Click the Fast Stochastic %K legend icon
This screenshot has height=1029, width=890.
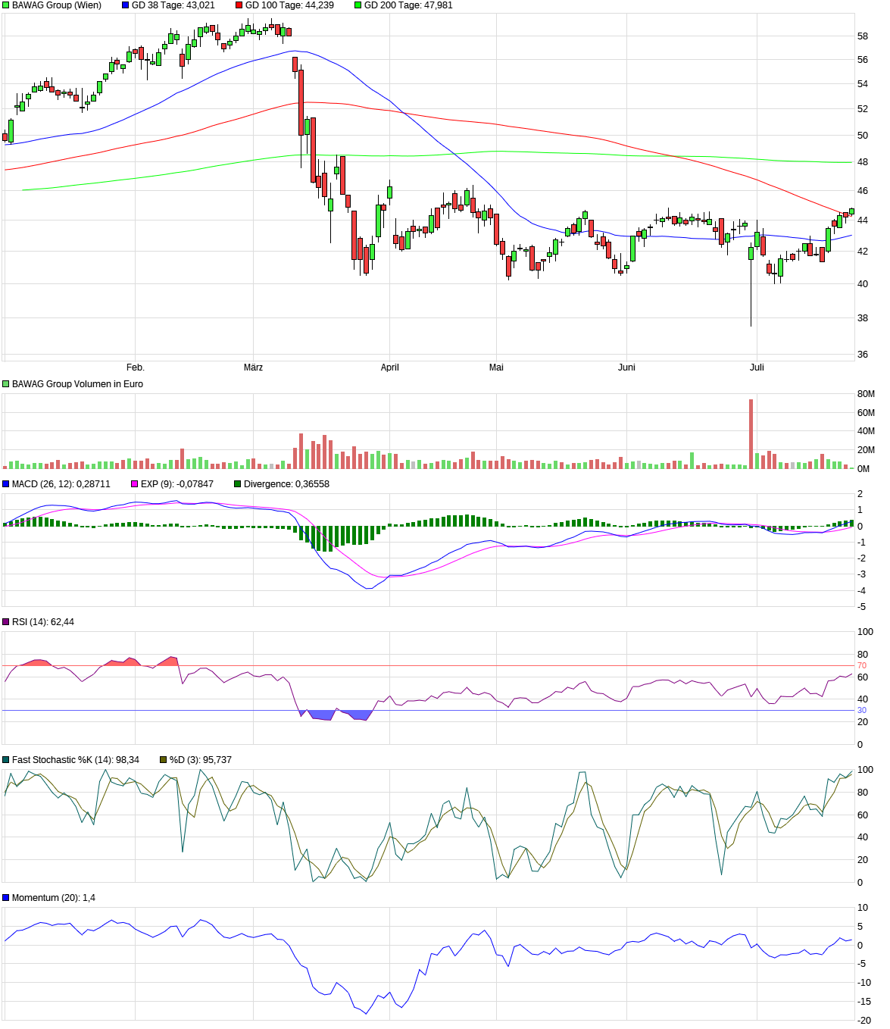6,758
